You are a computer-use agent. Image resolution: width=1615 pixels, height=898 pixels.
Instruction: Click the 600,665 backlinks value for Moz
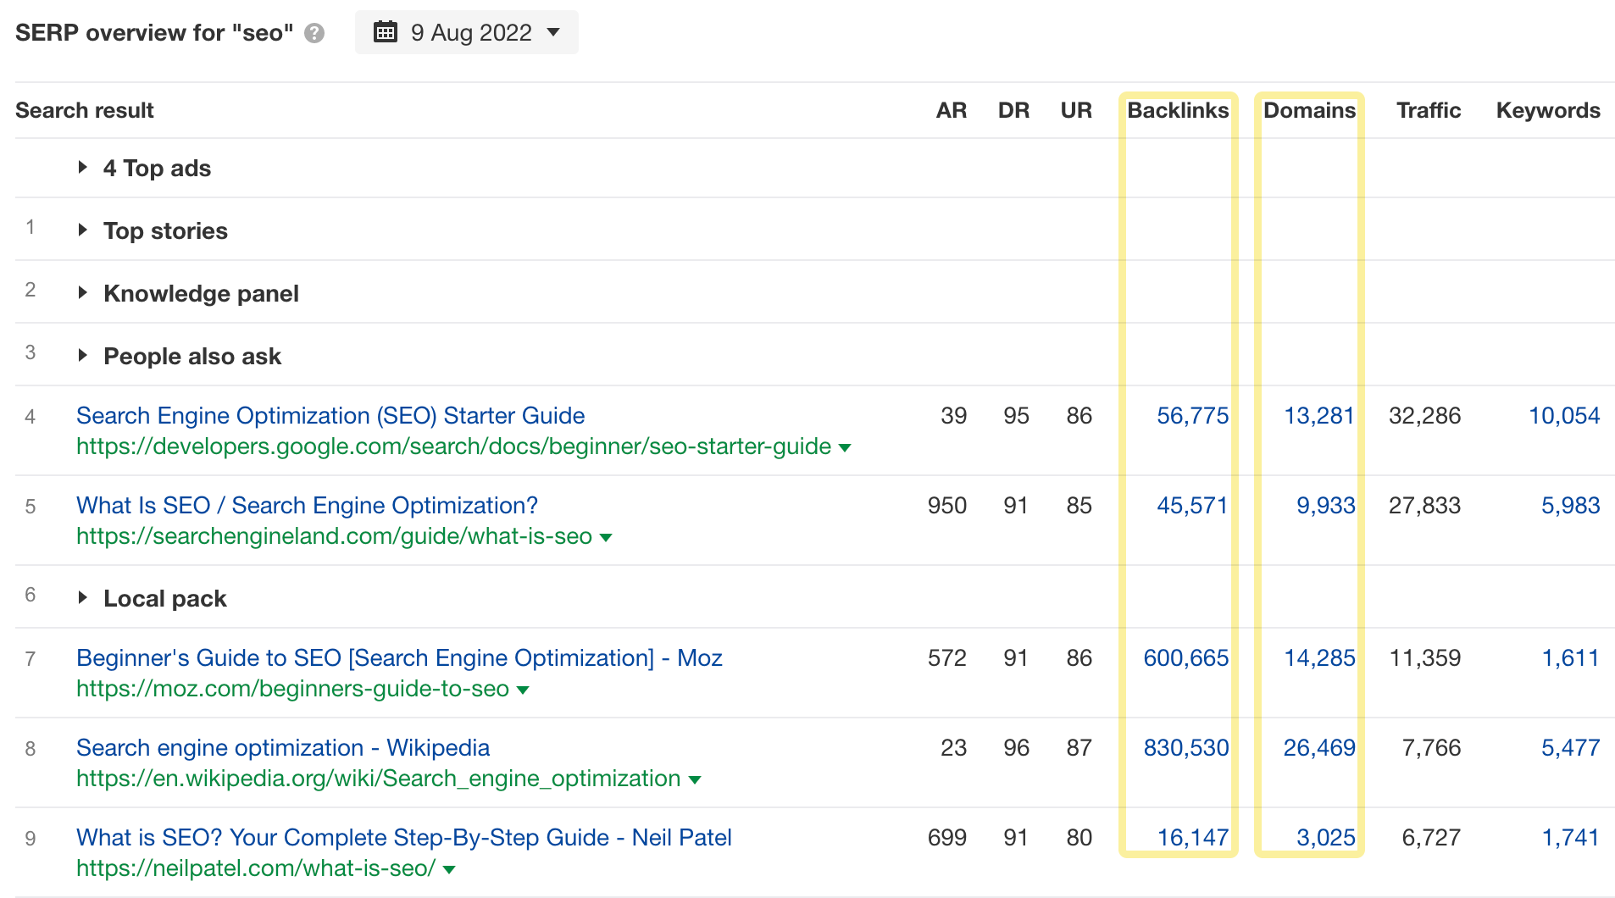click(1185, 657)
